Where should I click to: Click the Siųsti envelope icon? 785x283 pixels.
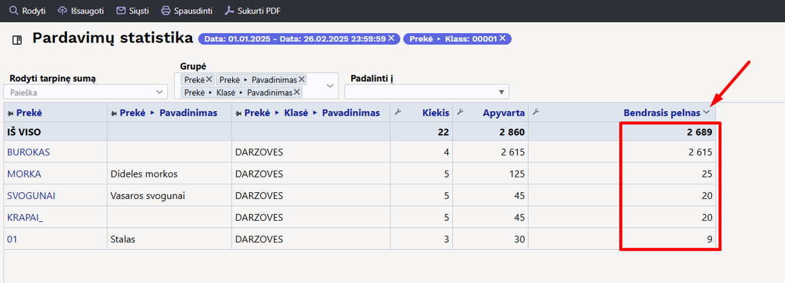pyautogui.click(x=120, y=11)
